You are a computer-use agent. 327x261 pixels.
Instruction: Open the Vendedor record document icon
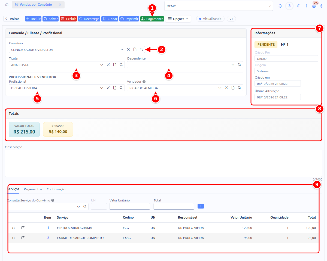(x=233, y=88)
